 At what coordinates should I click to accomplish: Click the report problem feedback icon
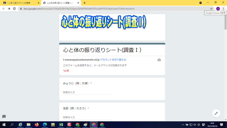[4, 117]
